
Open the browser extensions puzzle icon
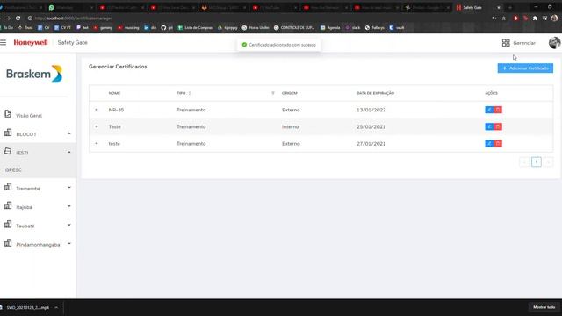pyautogui.click(x=535, y=18)
